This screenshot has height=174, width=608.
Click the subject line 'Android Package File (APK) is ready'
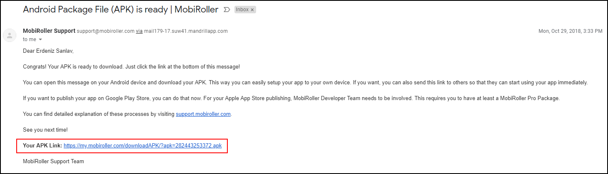tap(121, 10)
